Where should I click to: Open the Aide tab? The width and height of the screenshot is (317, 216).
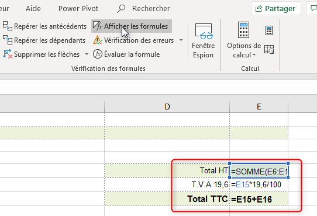tap(33, 9)
